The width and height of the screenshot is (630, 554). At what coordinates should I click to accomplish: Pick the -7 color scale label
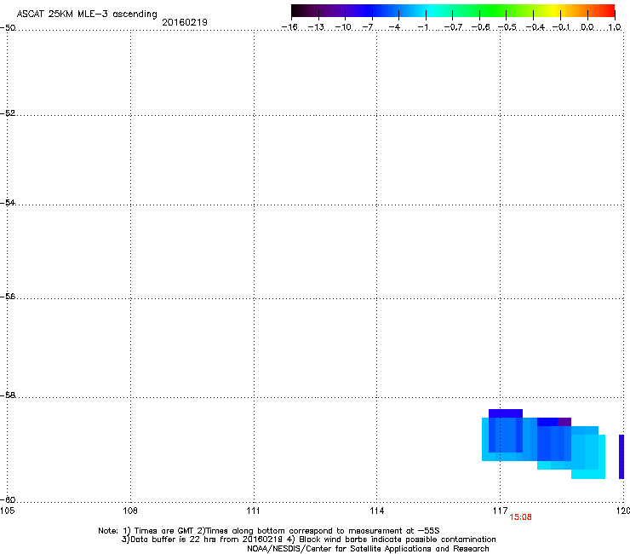tap(367, 27)
